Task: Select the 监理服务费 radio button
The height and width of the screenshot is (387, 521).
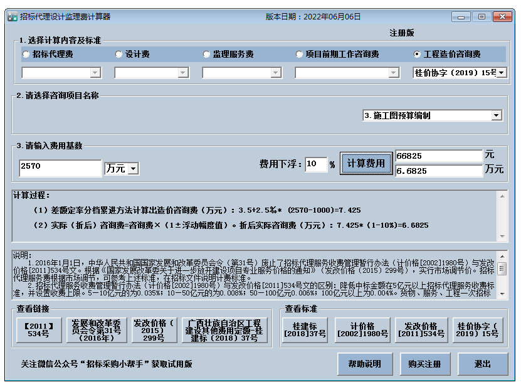Action: 206,53
